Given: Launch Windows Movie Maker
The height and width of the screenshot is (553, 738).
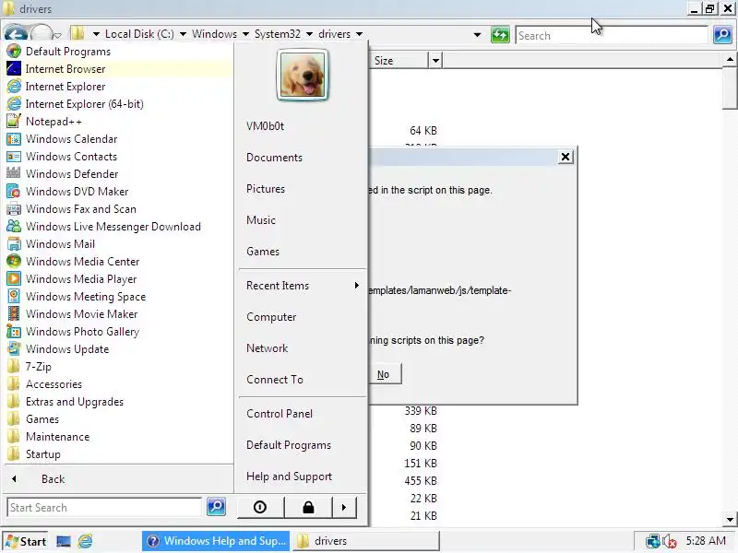Looking at the screenshot, I should [x=81, y=314].
